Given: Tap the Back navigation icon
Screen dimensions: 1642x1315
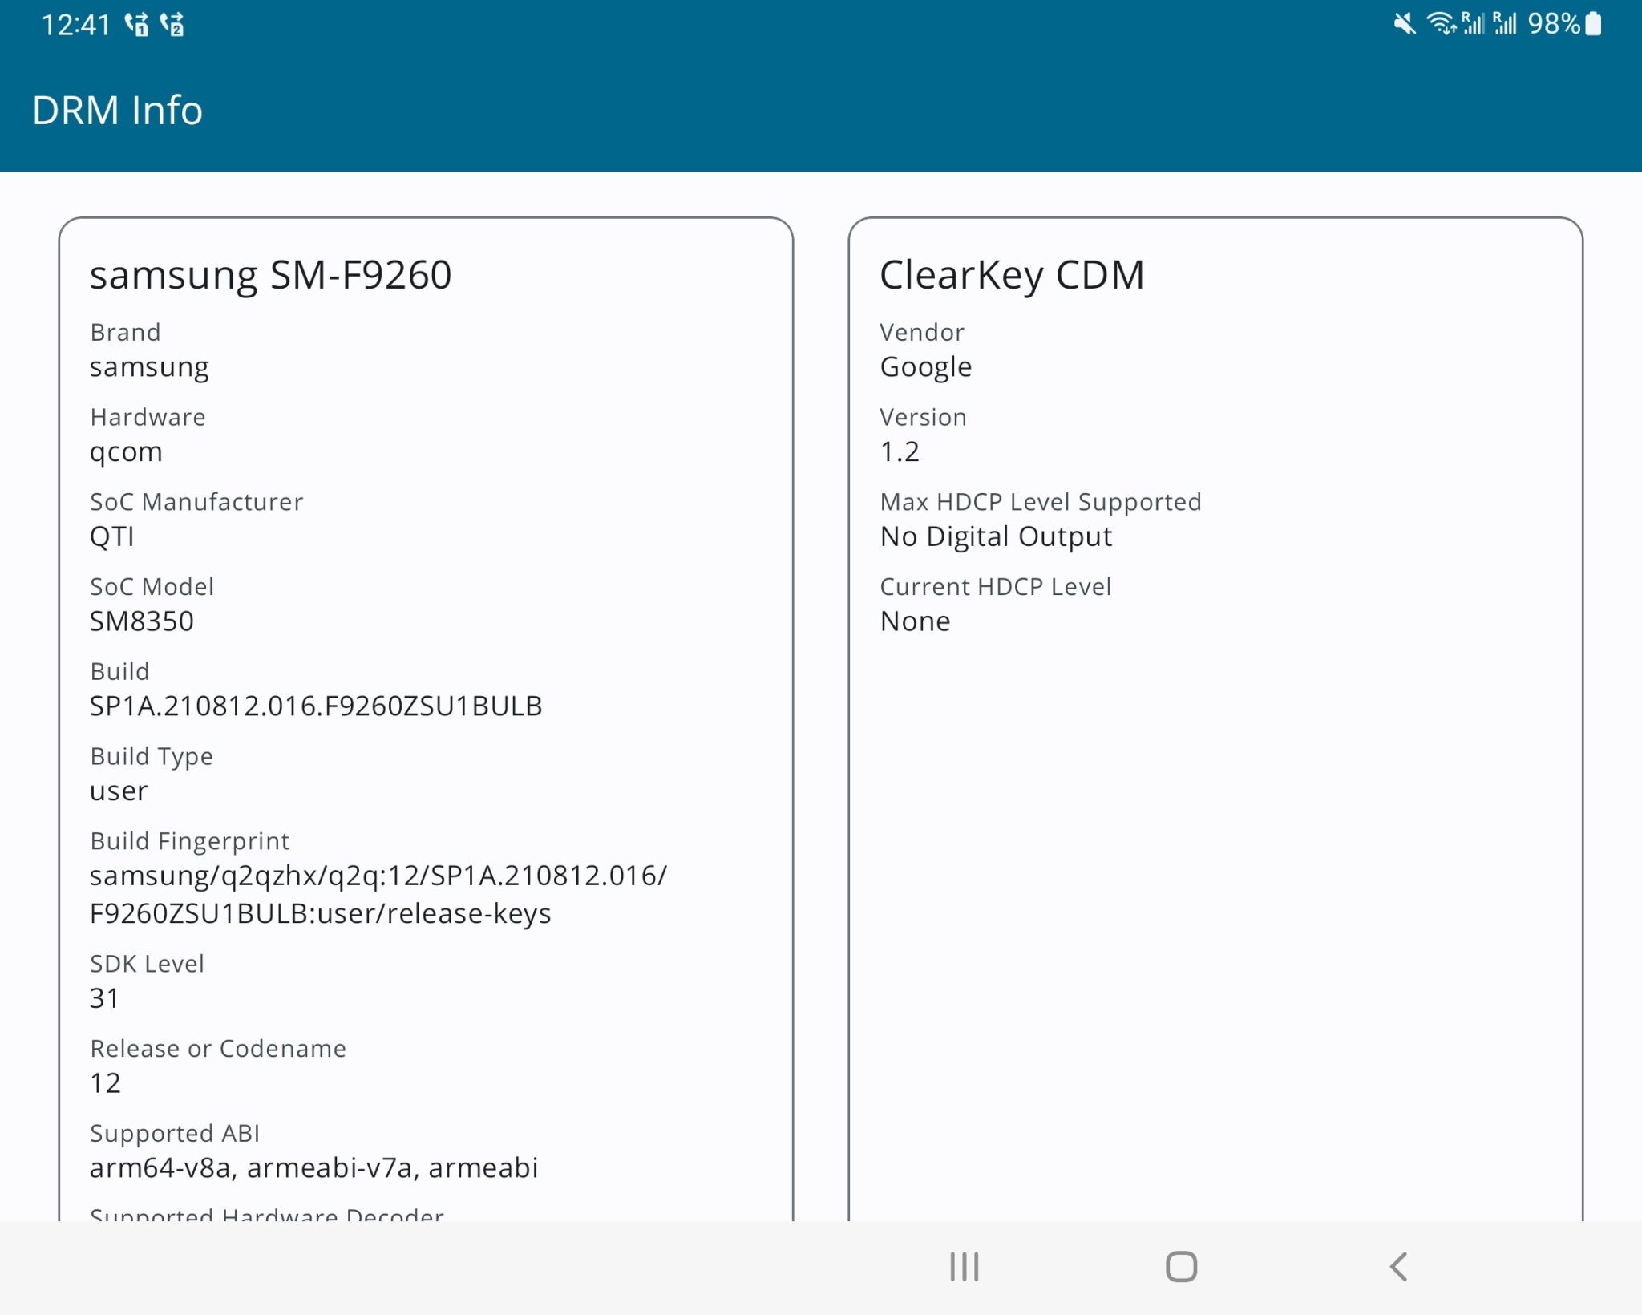Looking at the screenshot, I should (1399, 1267).
